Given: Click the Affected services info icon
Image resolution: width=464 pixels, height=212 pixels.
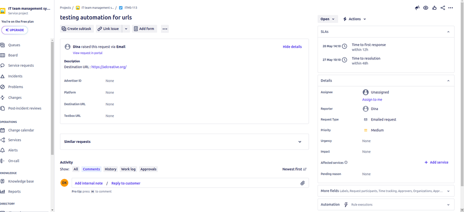Looking at the screenshot, I should coord(346,162).
